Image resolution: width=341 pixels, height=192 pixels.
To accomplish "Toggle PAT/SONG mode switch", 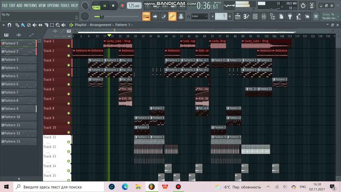I will (x=96, y=6).
